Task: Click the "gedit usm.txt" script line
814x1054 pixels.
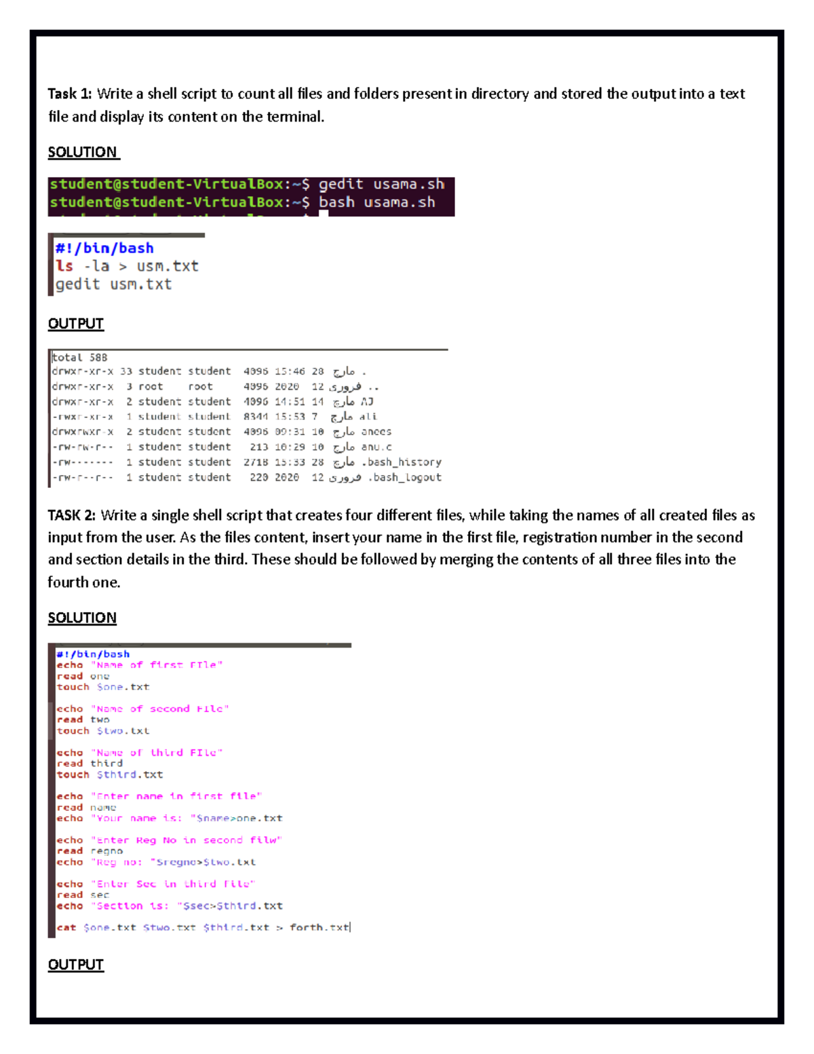Action: pos(114,284)
